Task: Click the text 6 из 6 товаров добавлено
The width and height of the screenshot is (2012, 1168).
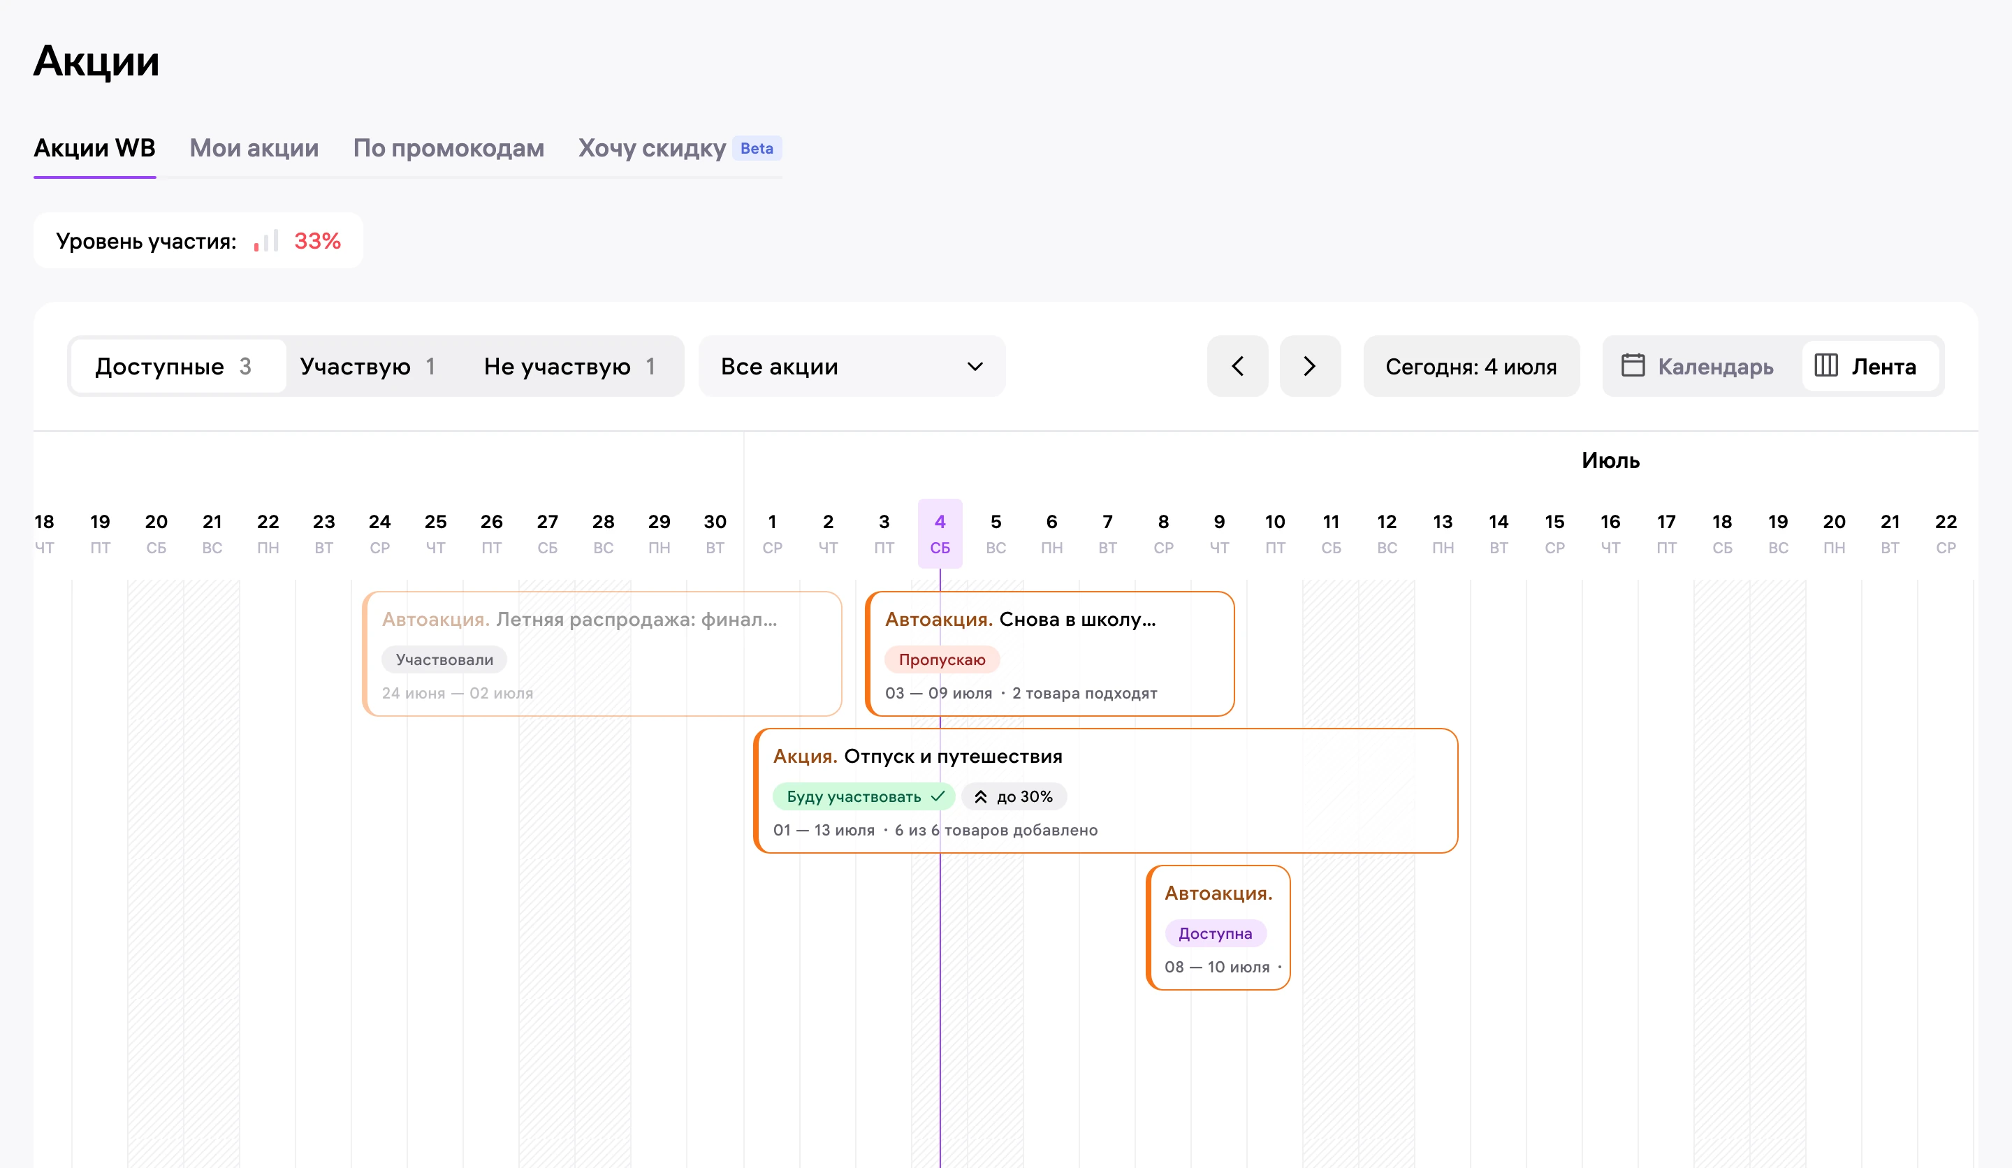Action: [996, 831]
